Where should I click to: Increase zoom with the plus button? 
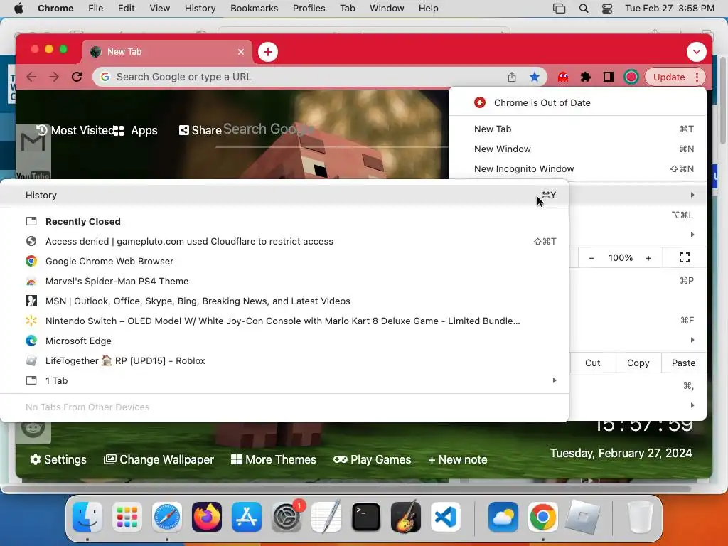pos(648,258)
